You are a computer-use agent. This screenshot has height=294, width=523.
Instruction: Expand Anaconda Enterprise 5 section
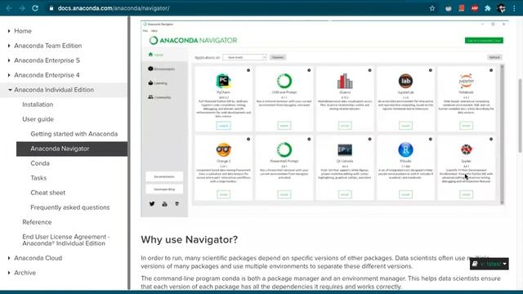[x=9, y=60]
